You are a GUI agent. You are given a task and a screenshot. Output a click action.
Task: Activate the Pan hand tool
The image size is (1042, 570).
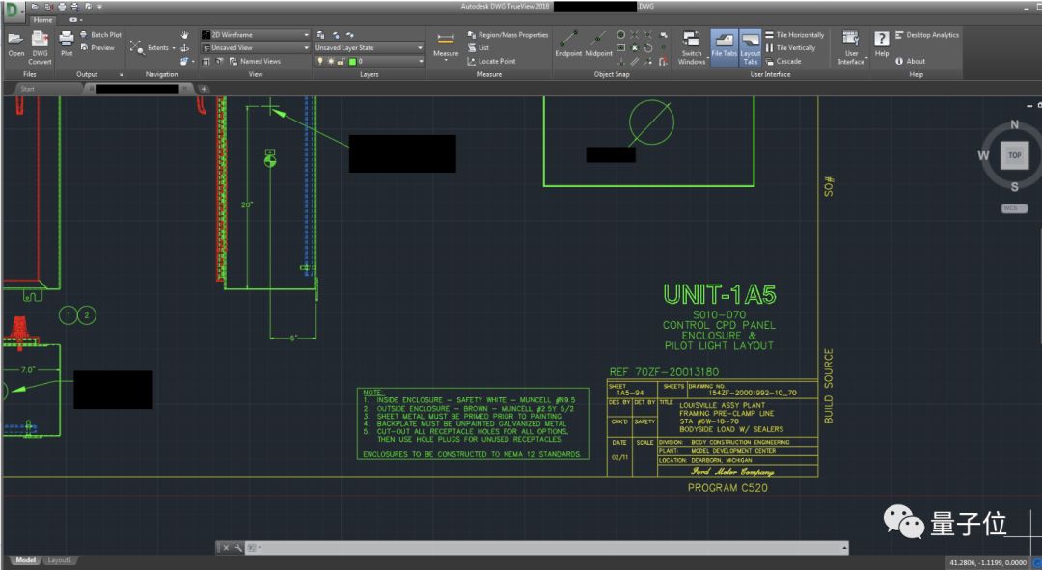point(184,35)
